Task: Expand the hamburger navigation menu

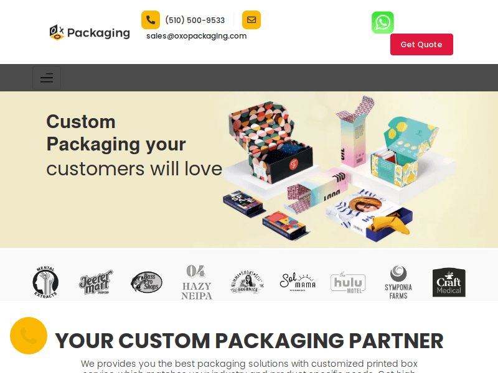Action: [x=47, y=78]
